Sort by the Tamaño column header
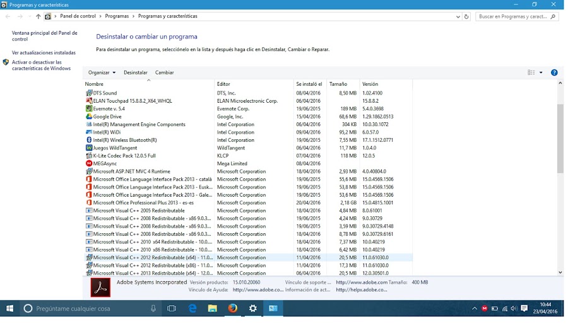Screen dimensions: 568x324 (x=343, y=84)
